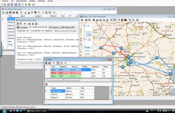
Task: Click the new file icon in main toolbar
Action: tap(2, 4)
